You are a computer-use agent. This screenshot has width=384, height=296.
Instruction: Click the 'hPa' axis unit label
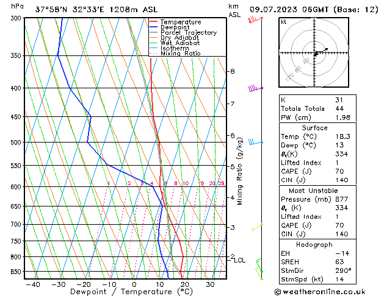17,6
